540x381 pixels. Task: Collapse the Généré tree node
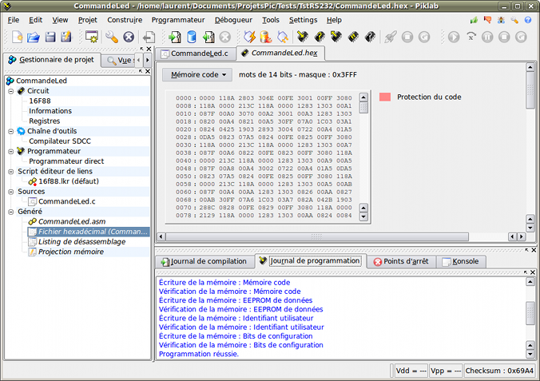[11, 211]
